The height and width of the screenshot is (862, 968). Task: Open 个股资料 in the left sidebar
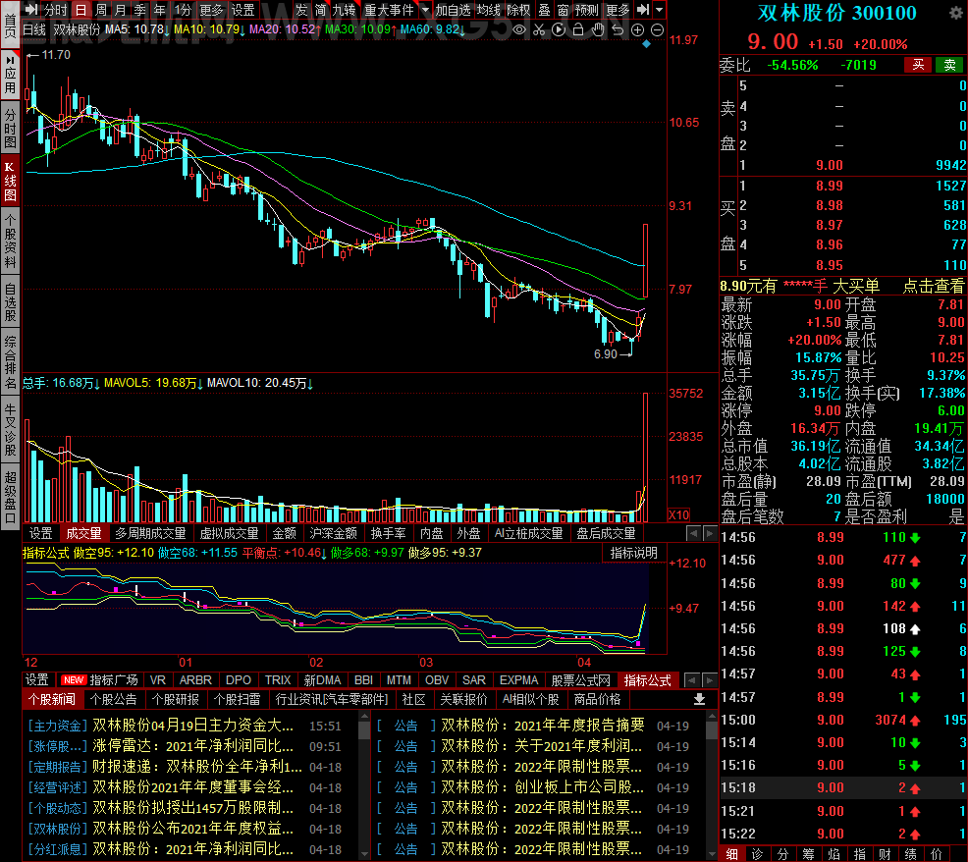[10, 242]
